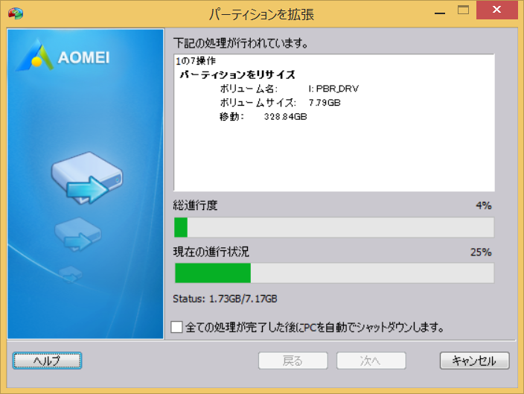Click the 戻る back button
The width and height of the screenshot is (524, 394).
[293, 360]
